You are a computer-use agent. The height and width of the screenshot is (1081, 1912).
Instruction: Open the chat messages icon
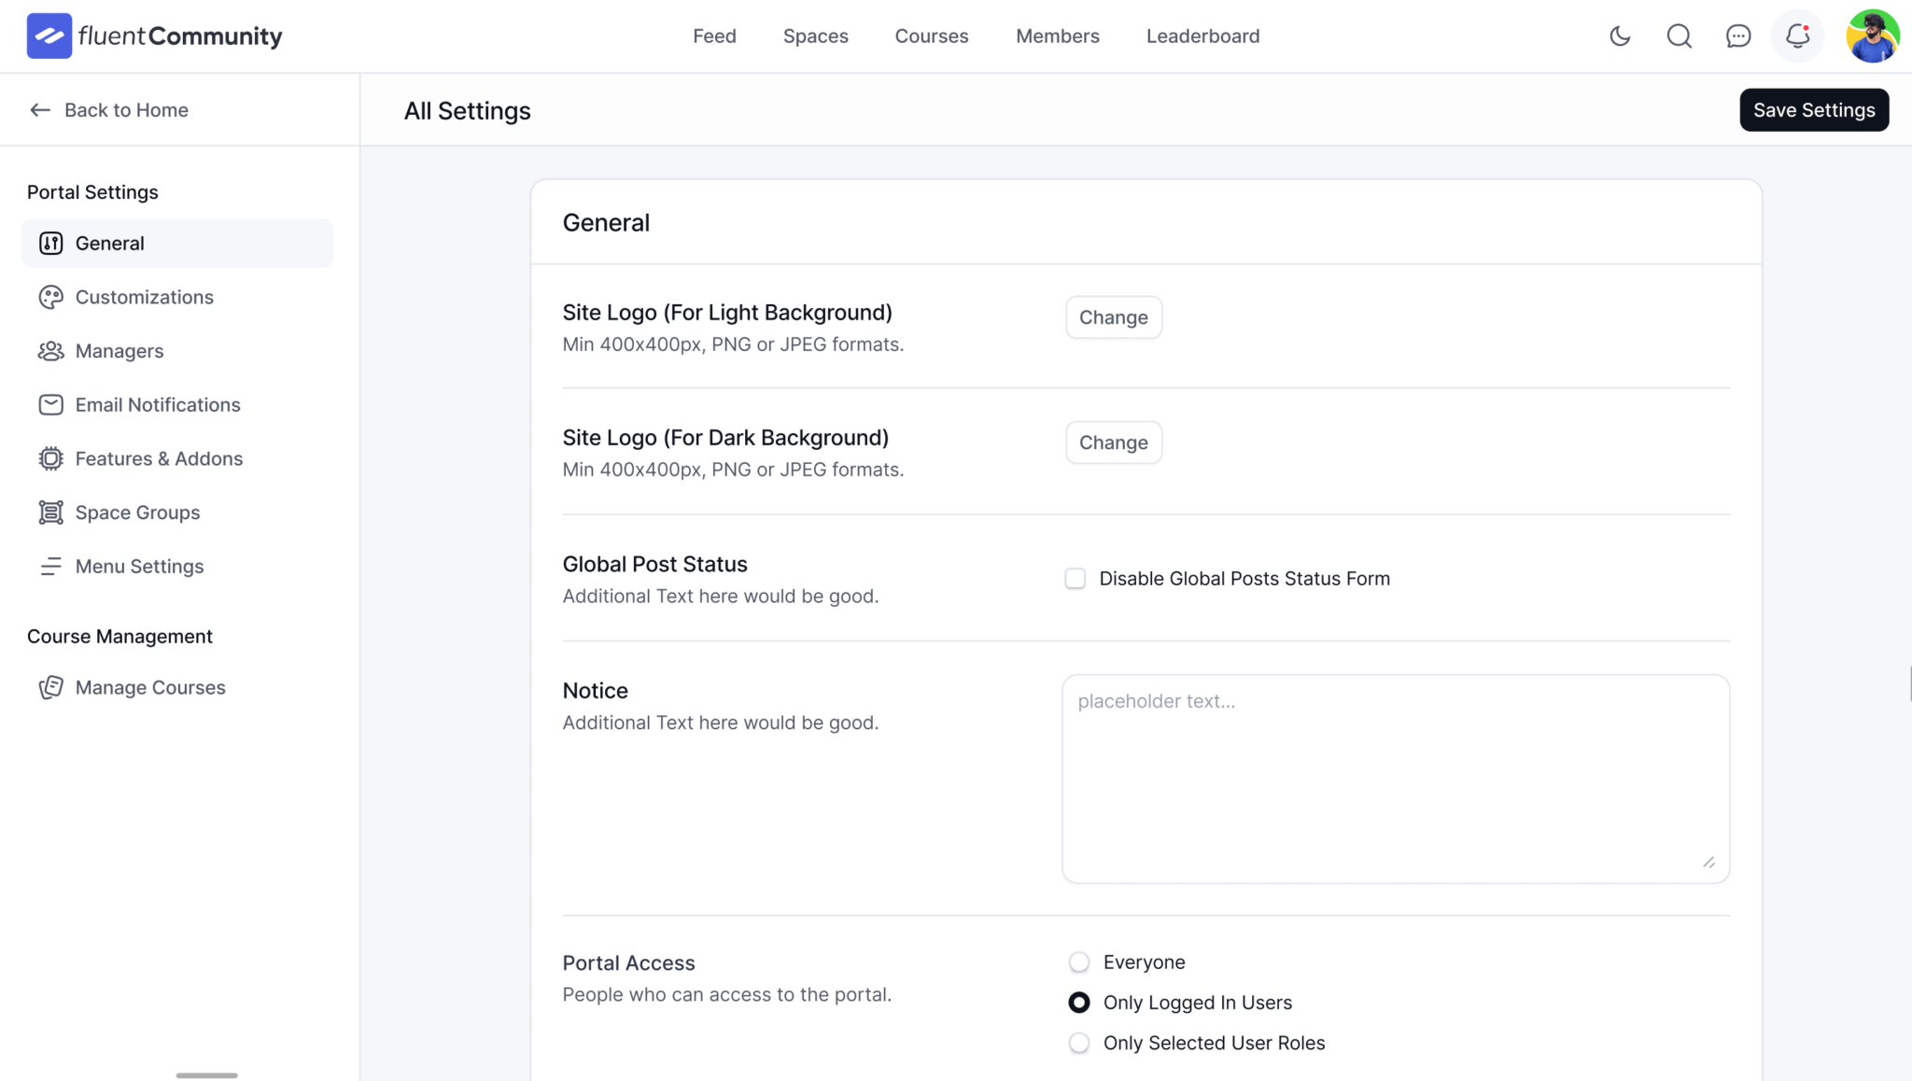pos(1739,35)
